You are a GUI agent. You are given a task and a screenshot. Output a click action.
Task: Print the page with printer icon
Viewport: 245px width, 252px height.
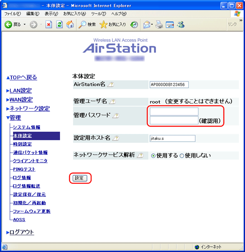(x=159, y=25)
